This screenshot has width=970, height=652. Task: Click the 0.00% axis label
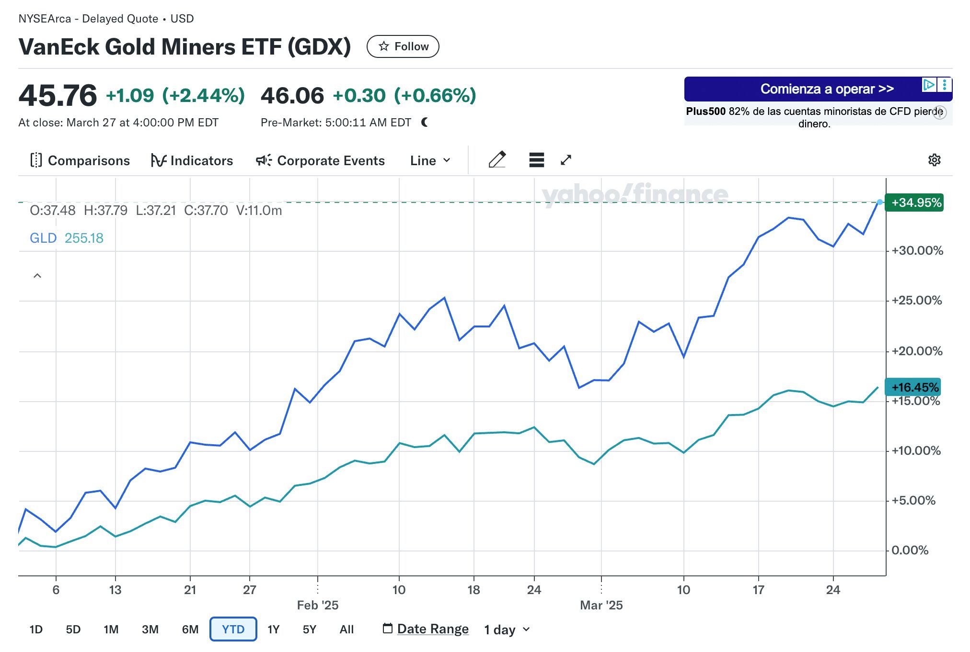click(x=910, y=550)
